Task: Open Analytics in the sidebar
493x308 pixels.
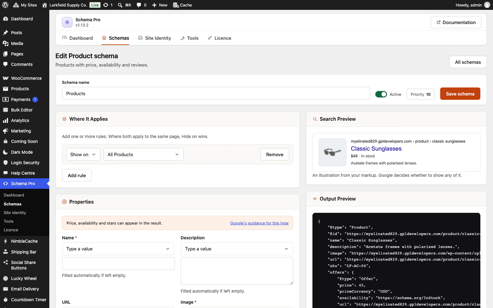Action: tap(25, 120)
